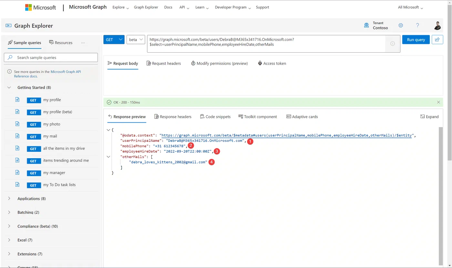
Task: Click the document icon beside my profile
Action: (18, 100)
